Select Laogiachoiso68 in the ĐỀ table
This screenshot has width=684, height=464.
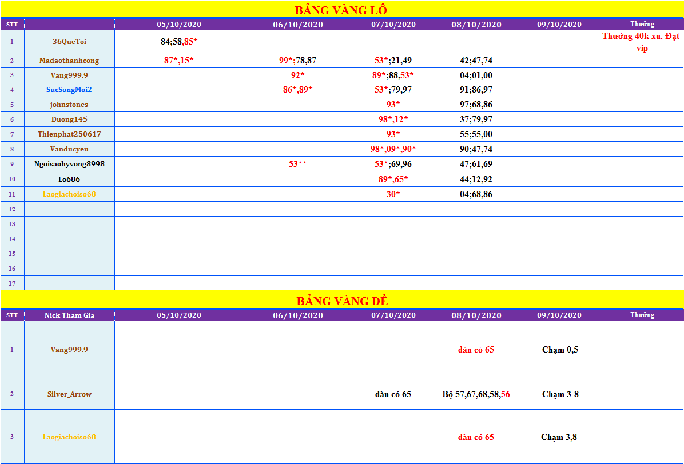pyautogui.click(x=69, y=437)
